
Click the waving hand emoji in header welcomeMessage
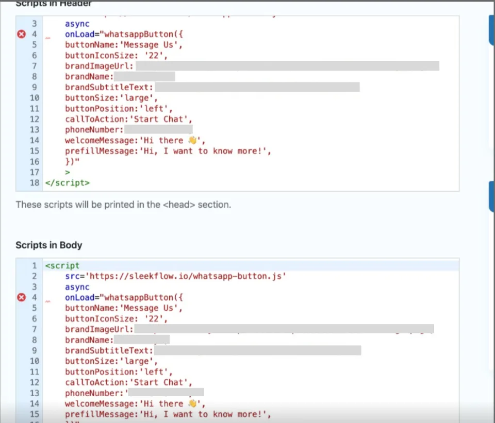(x=193, y=140)
